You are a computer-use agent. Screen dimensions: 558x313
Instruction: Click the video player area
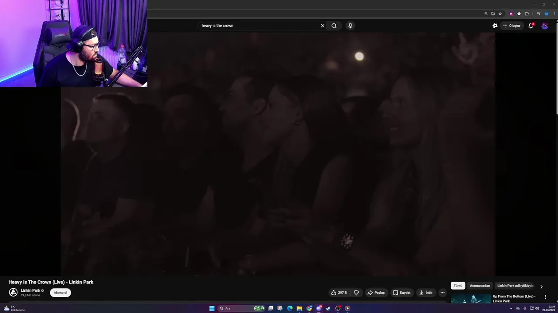pos(278,154)
